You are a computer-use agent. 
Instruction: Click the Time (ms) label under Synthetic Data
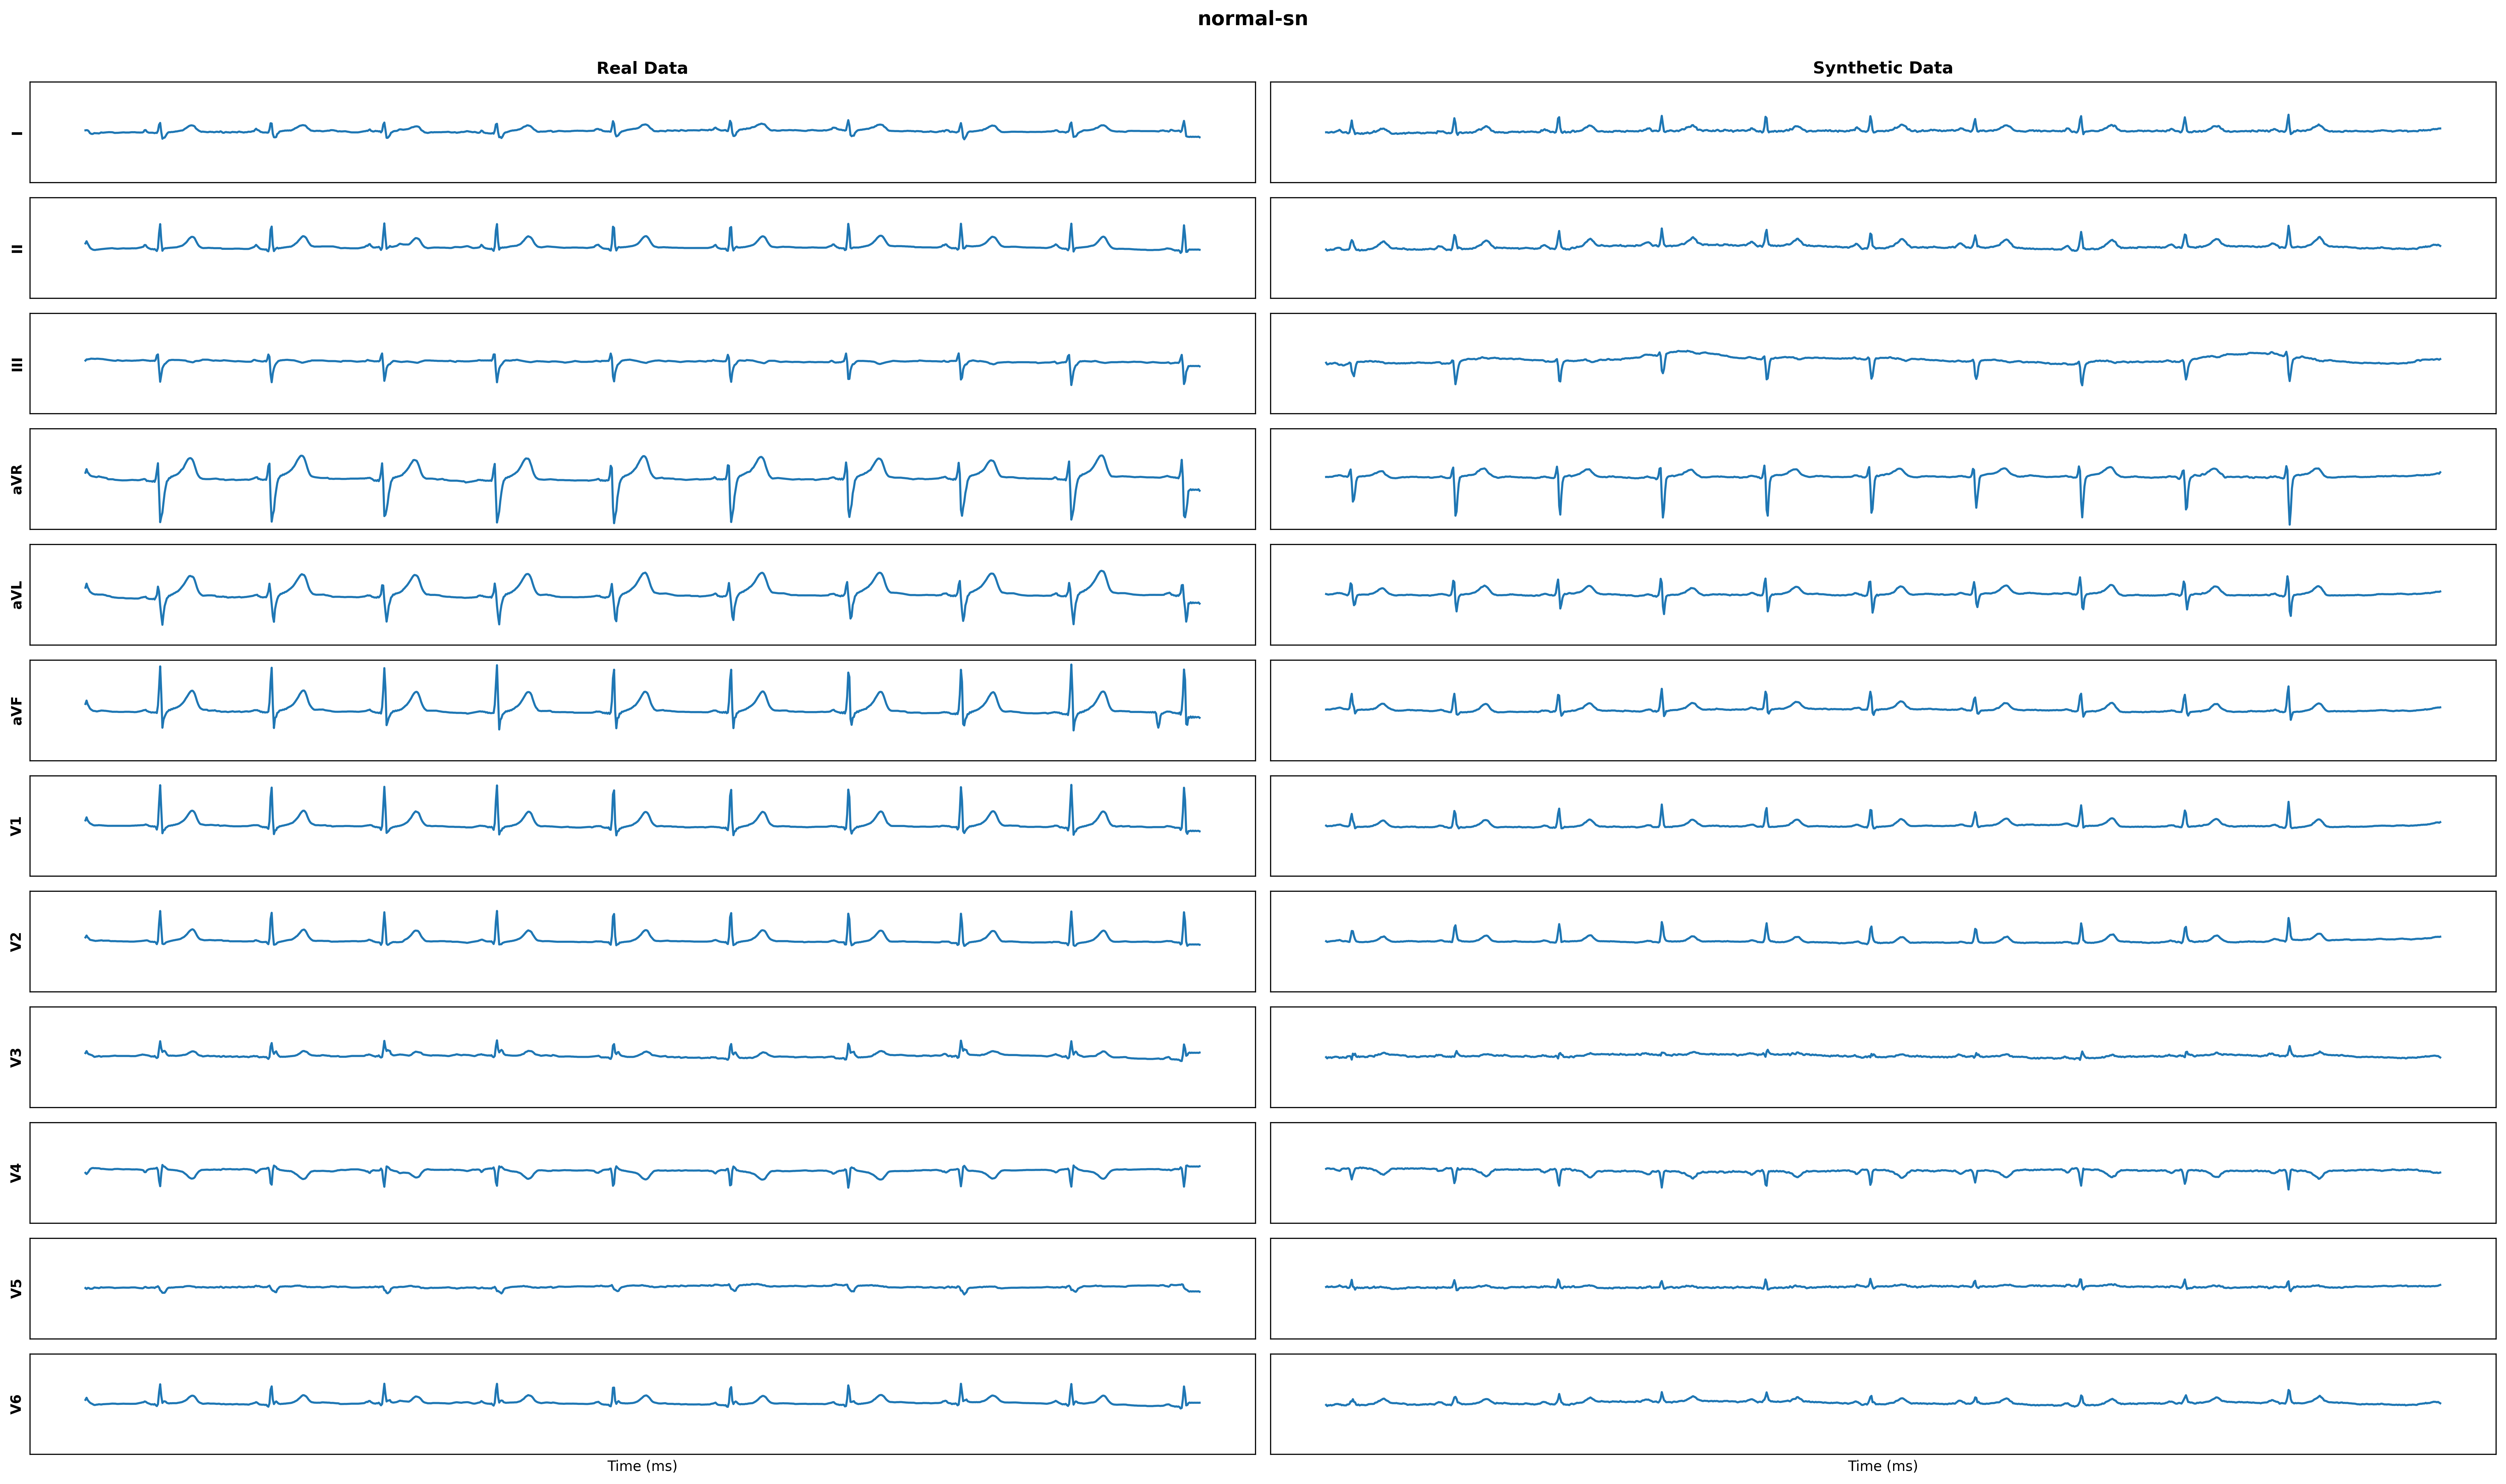point(1882,1466)
